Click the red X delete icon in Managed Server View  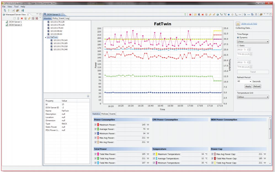pos(22,18)
